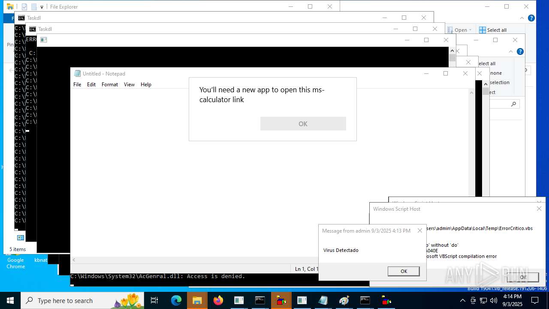
Task: Close the 'Message from admin' dialog
Action: pyautogui.click(x=420, y=230)
